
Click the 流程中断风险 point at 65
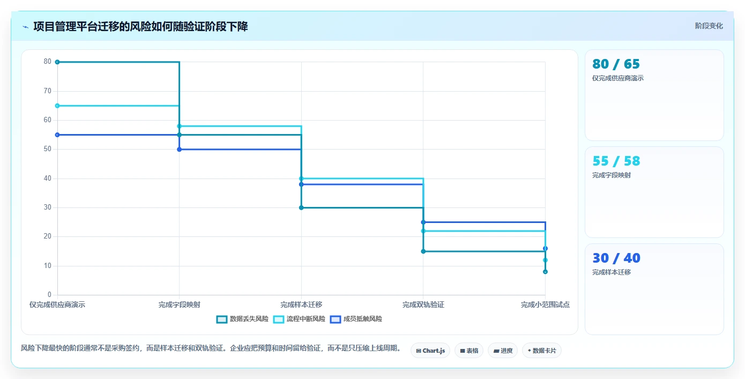pyautogui.click(x=57, y=106)
